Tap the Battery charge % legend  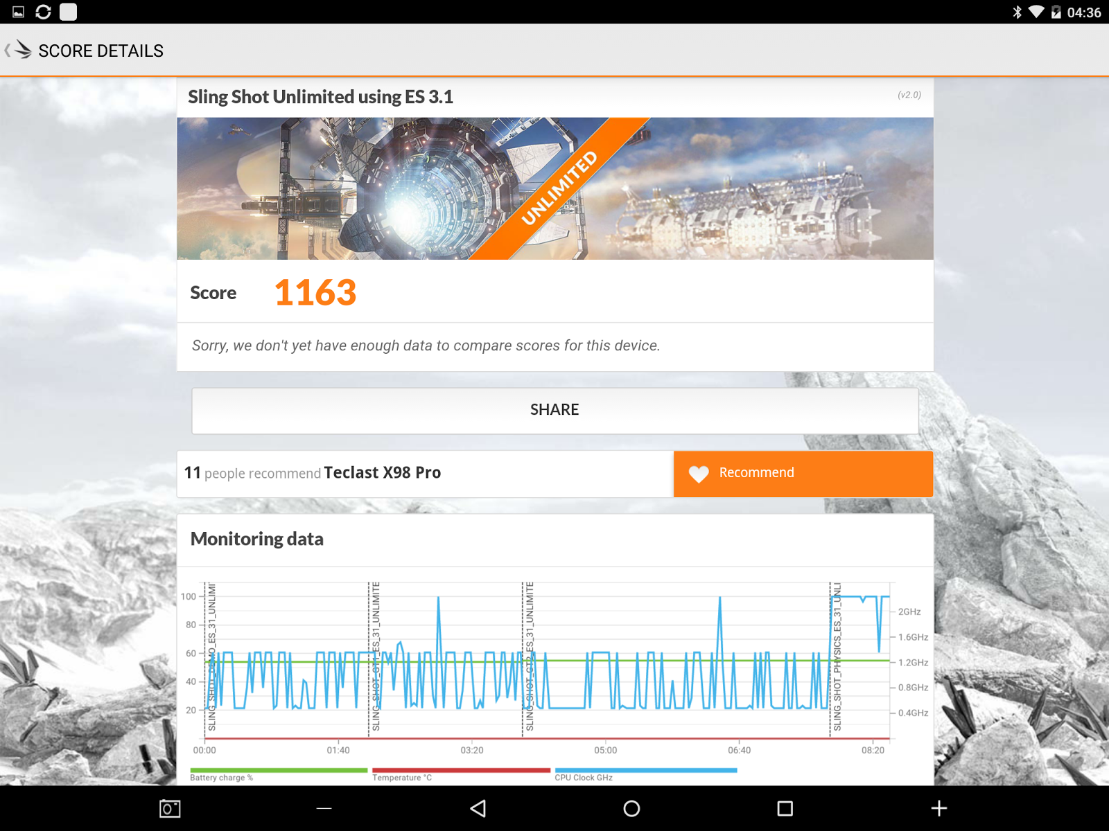279,774
